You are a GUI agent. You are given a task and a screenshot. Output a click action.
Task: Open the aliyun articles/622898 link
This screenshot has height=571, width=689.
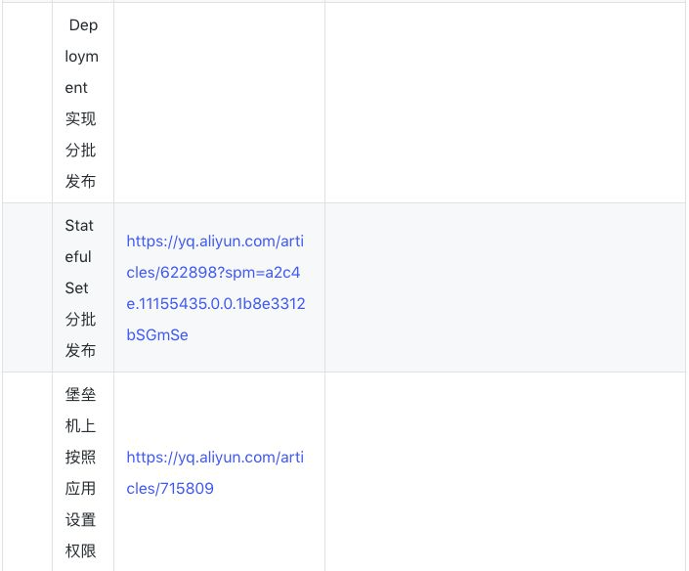(216, 287)
